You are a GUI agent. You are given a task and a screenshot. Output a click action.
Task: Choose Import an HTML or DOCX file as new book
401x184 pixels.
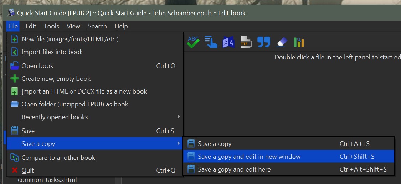(84, 91)
